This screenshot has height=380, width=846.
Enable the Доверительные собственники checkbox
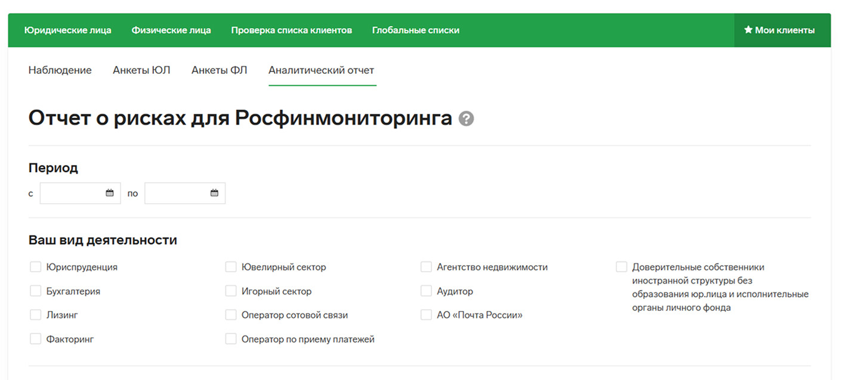point(622,267)
